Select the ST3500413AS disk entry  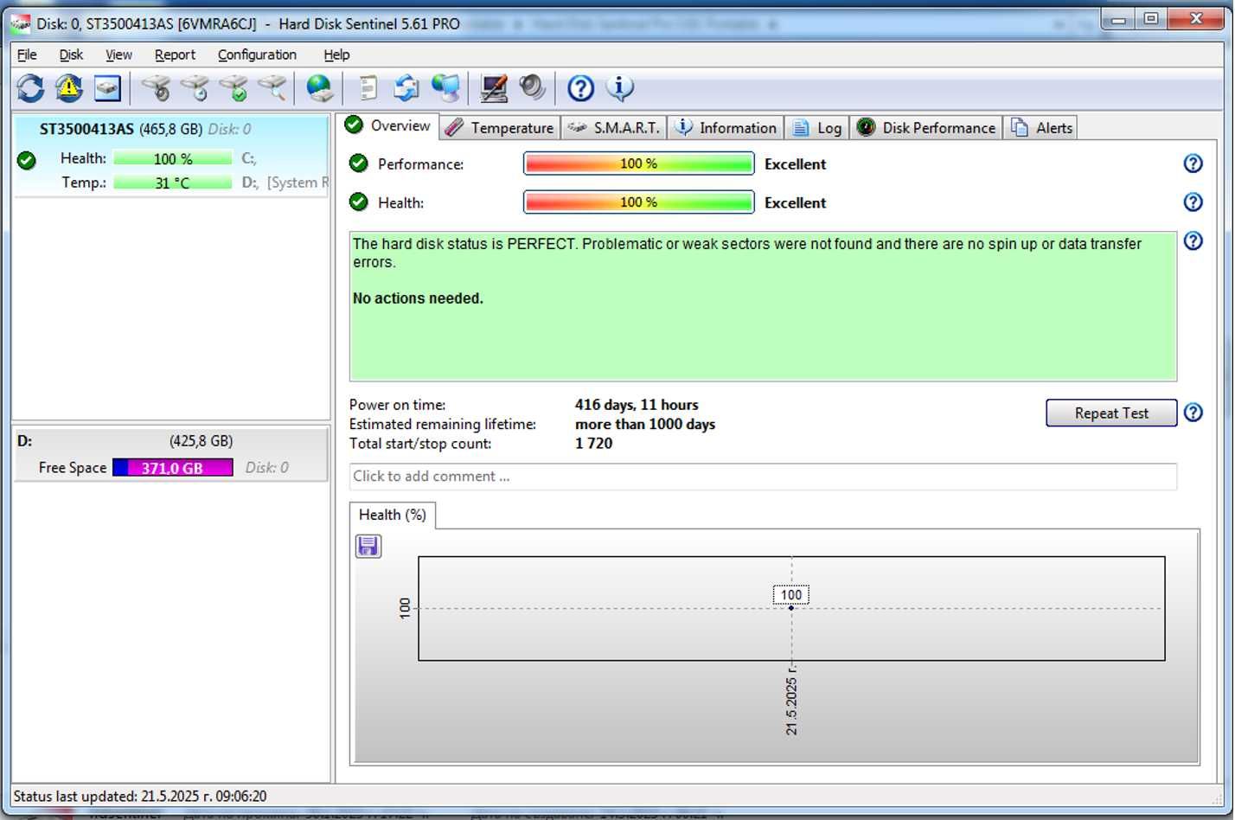170,156
